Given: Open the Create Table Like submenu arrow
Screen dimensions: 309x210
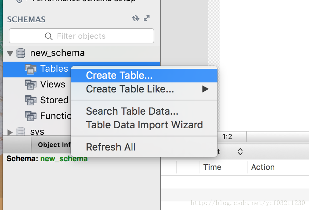Looking at the screenshot, I should point(205,89).
